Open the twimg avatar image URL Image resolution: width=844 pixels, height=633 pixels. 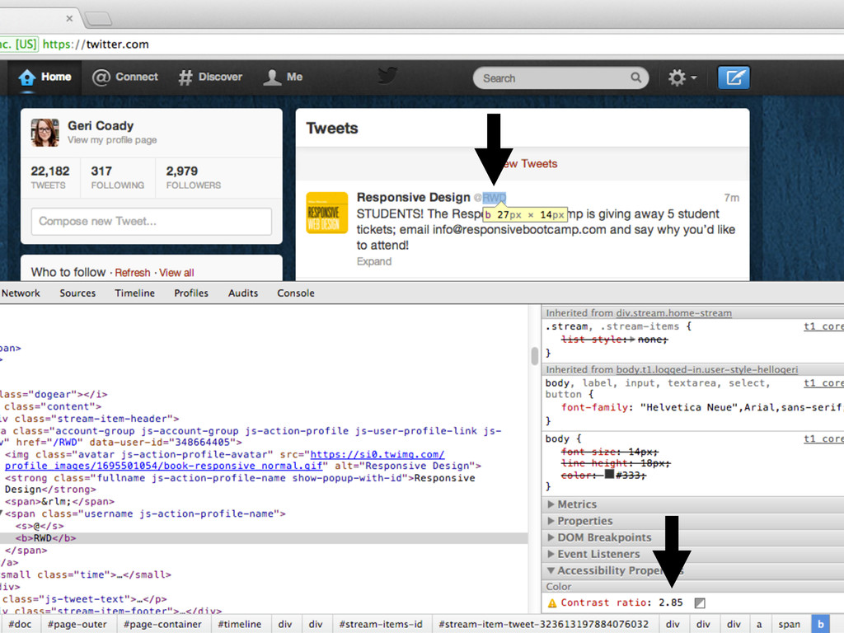tap(225, 460)
